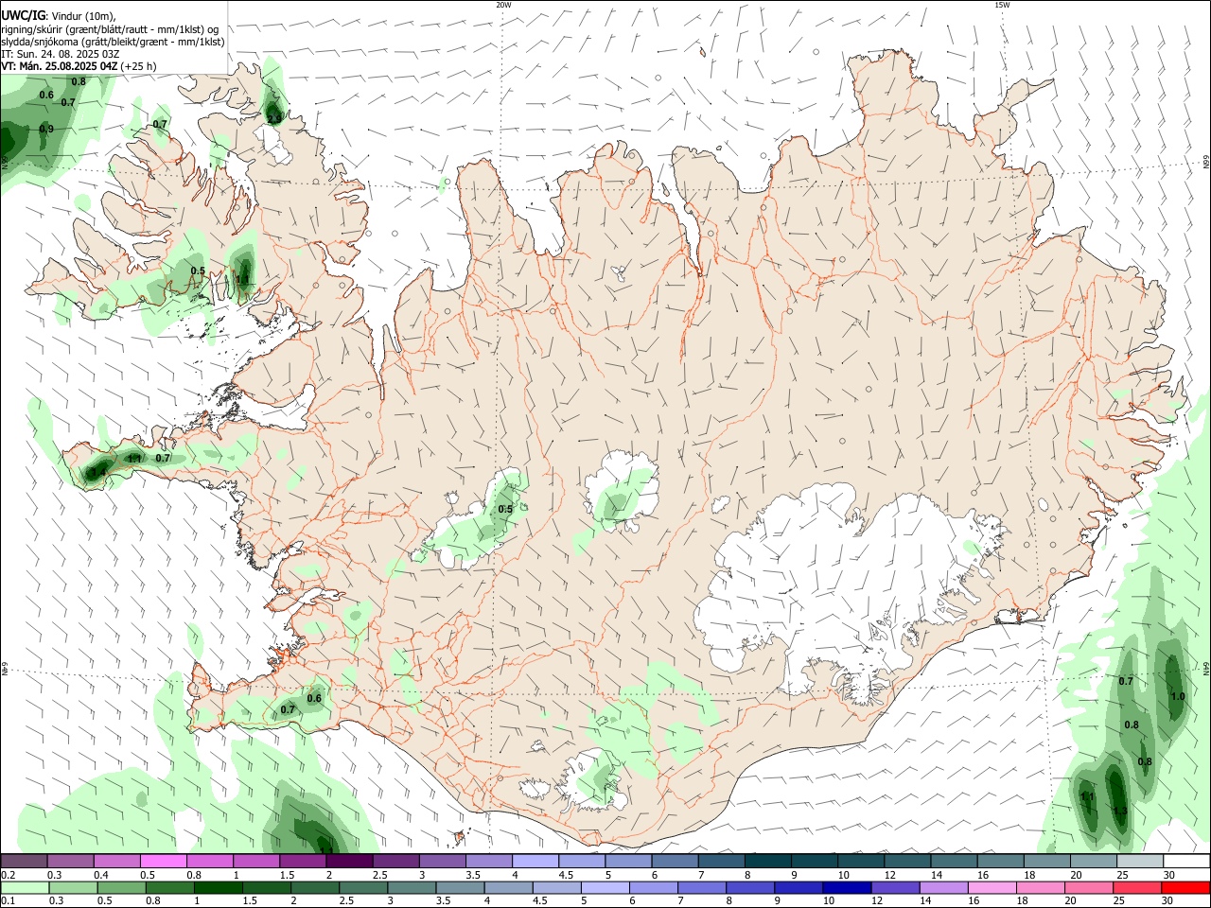Click the '20W' longitude label
Screen dimensions: 1211x908
click(x=503, y=5)
